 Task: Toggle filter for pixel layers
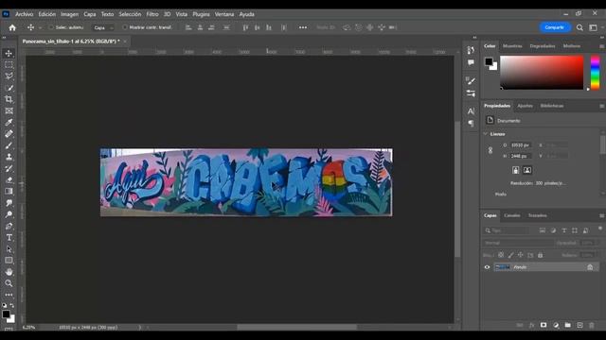click(543, 230)
